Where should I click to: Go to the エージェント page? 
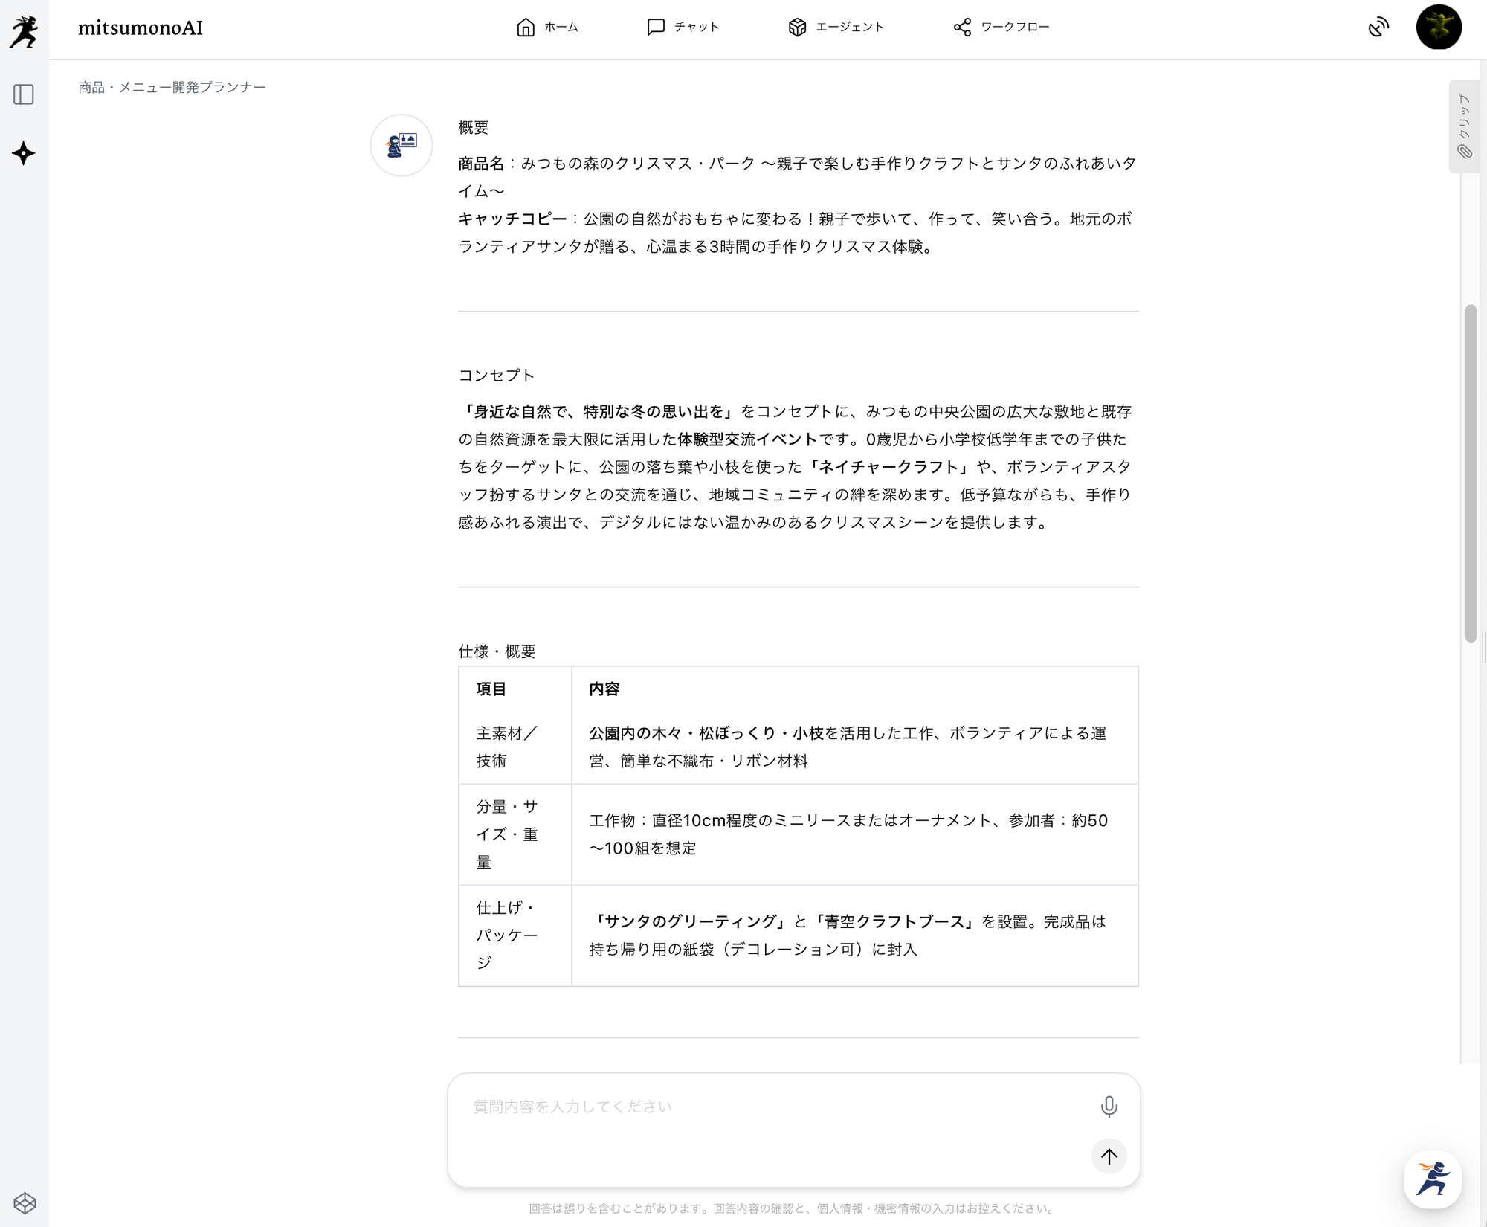pyautogui.click(x=849, y=28)
